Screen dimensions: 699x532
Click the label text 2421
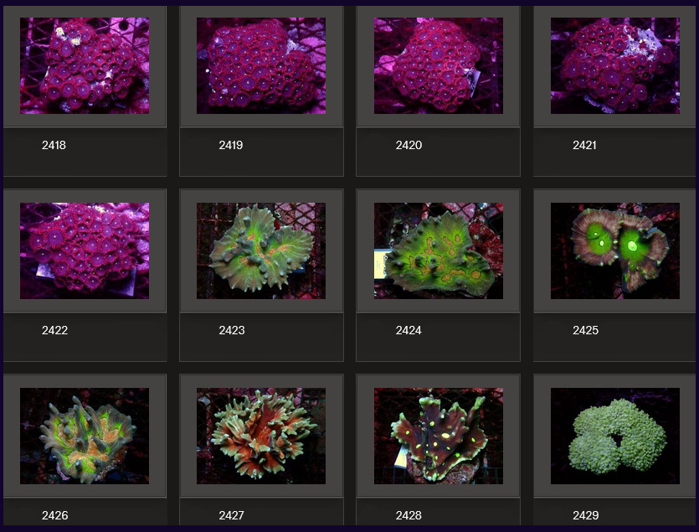point(584,145)
